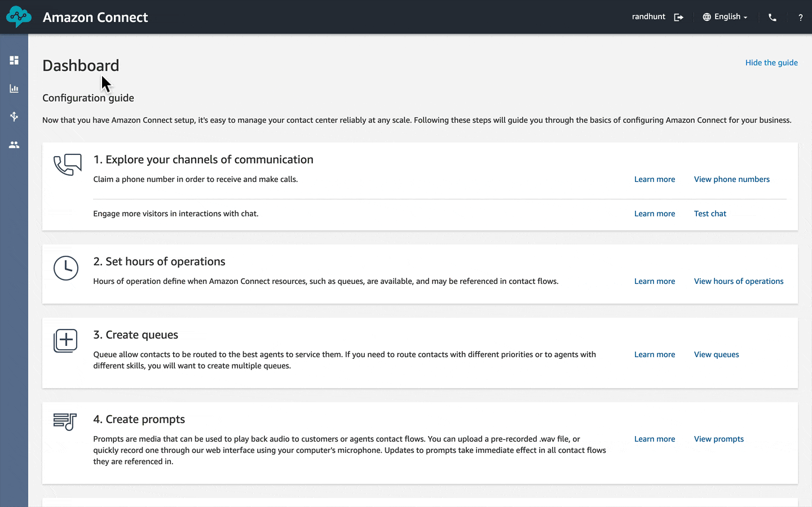Click the help question mark icon
The image size is (812, 507).
click(800, 17)
